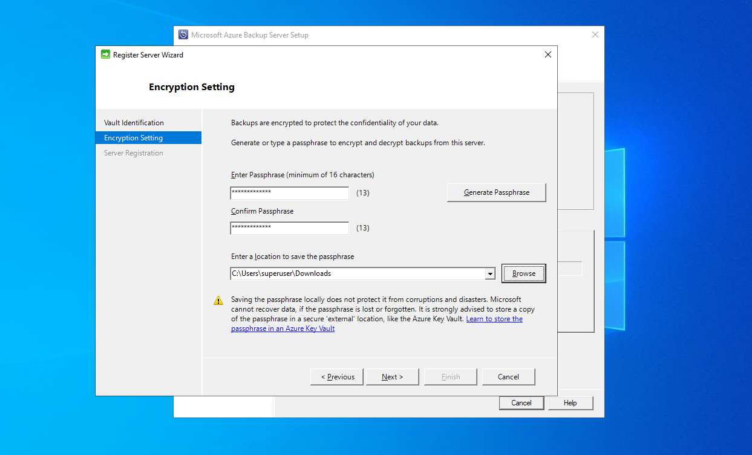This screenshot has width=752, height=455.
Task: Click Cancel in the Azure Backup Server Setup window
Action: click(x=521, y=403)
